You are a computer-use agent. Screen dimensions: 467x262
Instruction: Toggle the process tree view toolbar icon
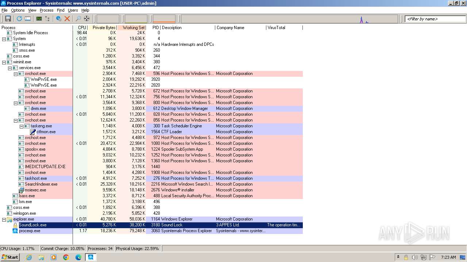click(x=47, y=19)
